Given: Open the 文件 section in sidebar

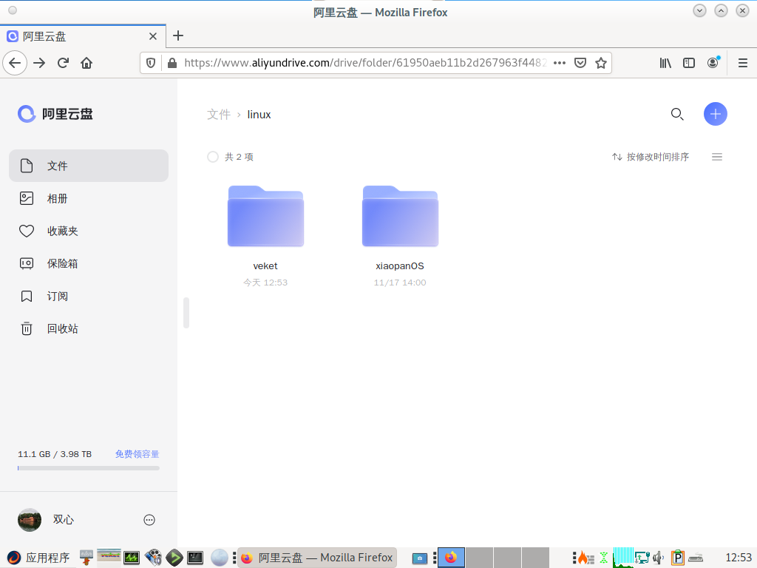Looking at the screenshot, I should click(89, 166).
